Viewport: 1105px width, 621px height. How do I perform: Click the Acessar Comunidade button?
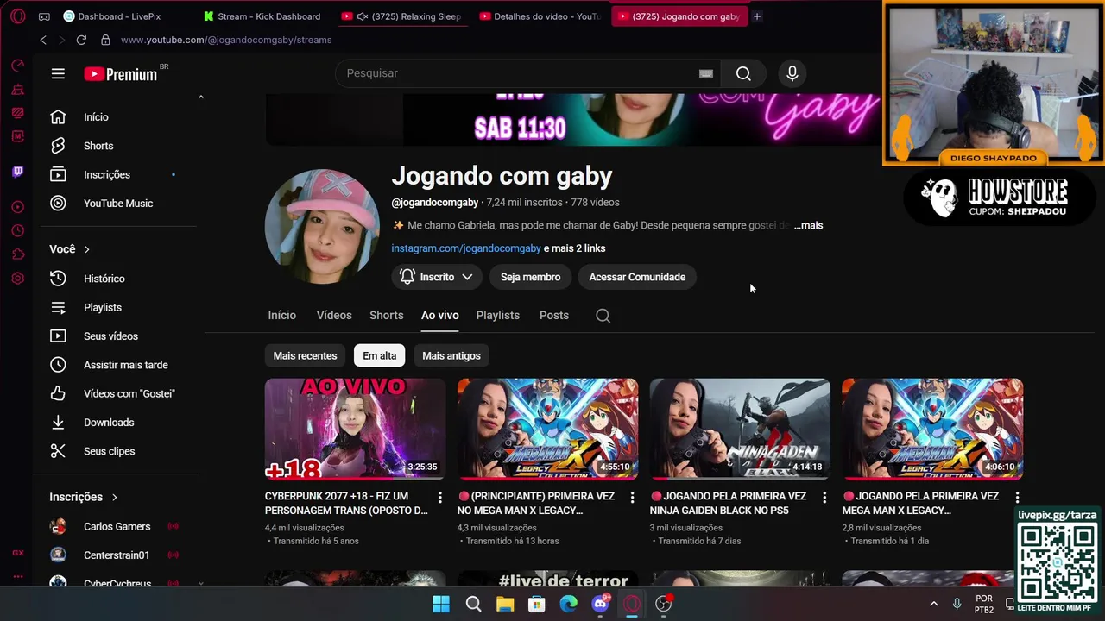point(637,277)
